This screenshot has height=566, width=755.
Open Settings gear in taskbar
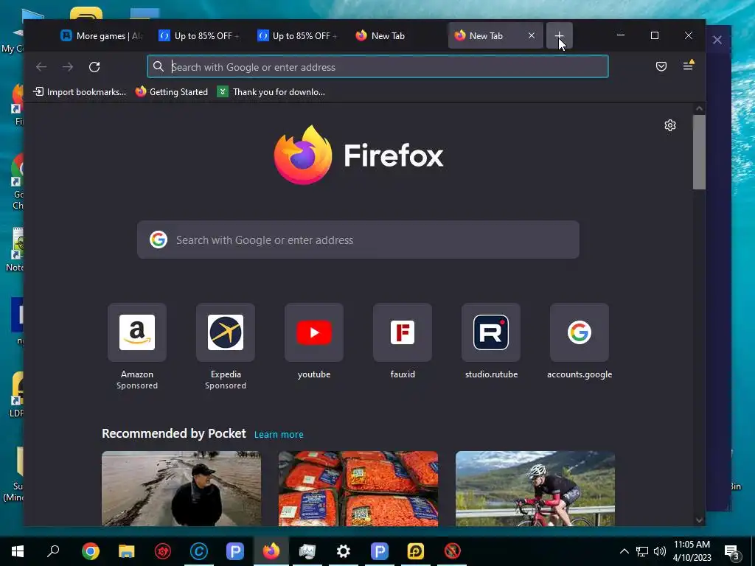point(344,551)
